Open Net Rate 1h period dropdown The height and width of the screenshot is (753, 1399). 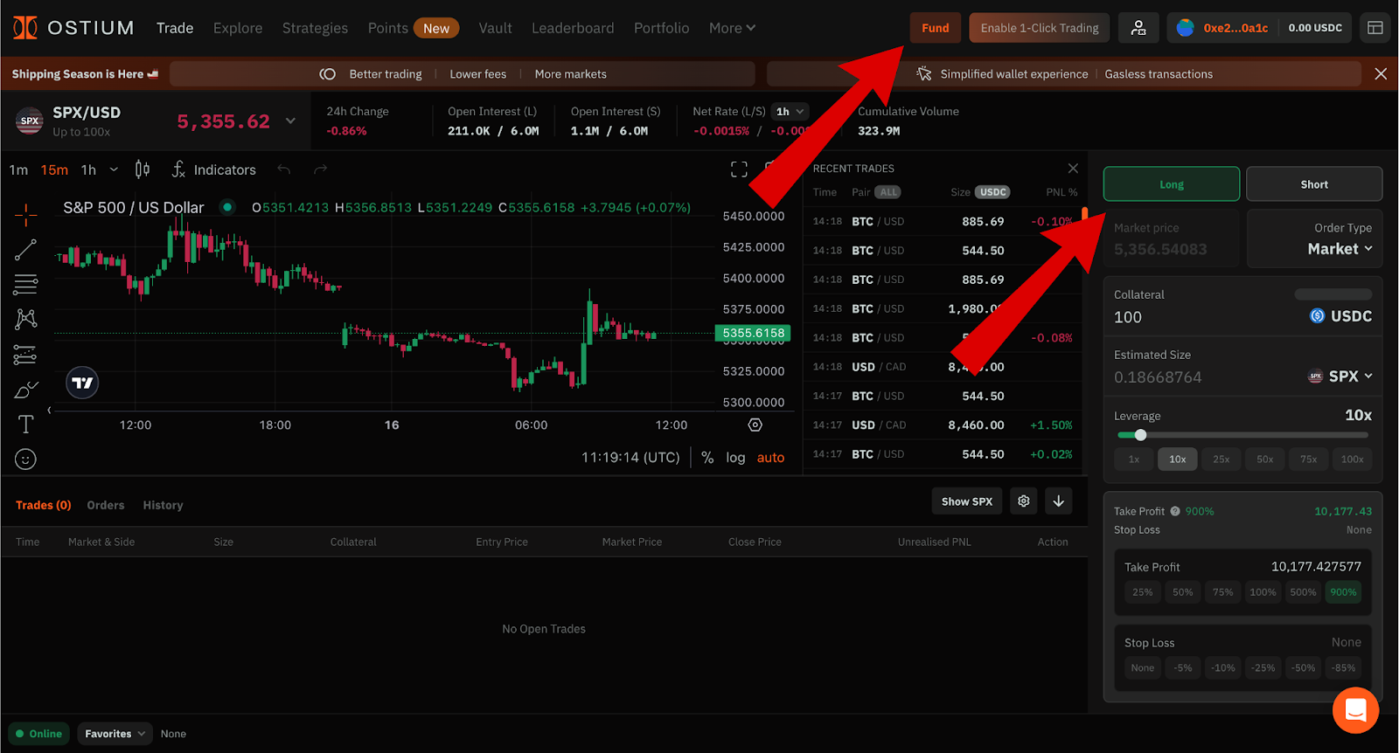coord(790,112)
